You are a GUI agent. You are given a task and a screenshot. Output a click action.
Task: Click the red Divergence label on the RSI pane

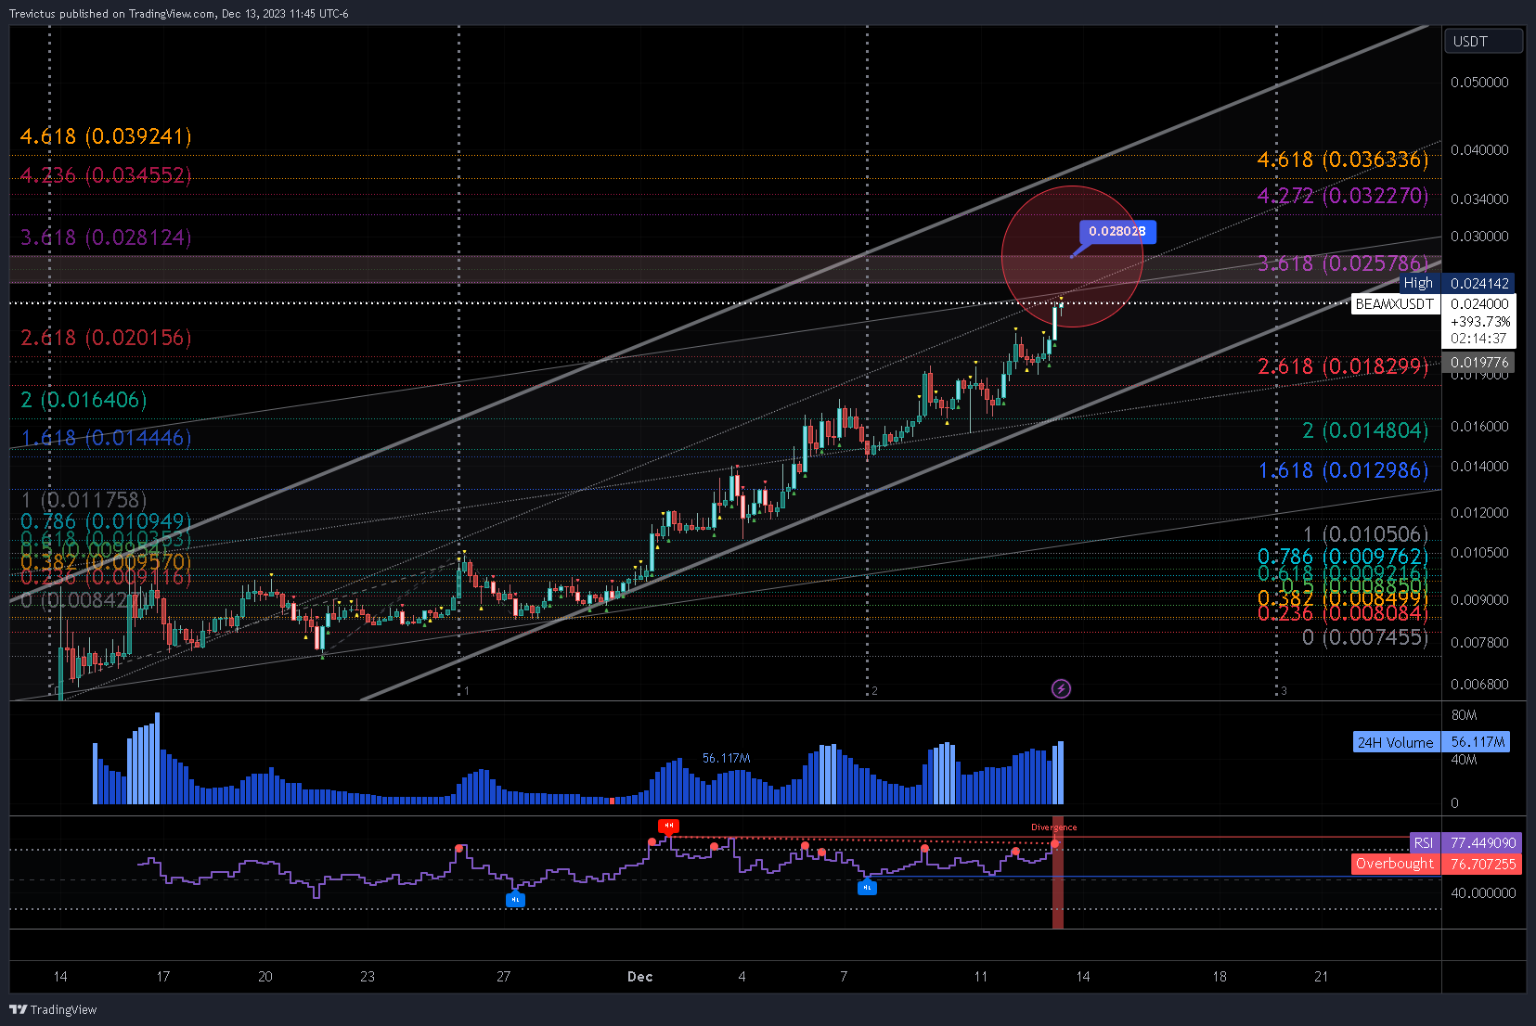point(1054,827)
